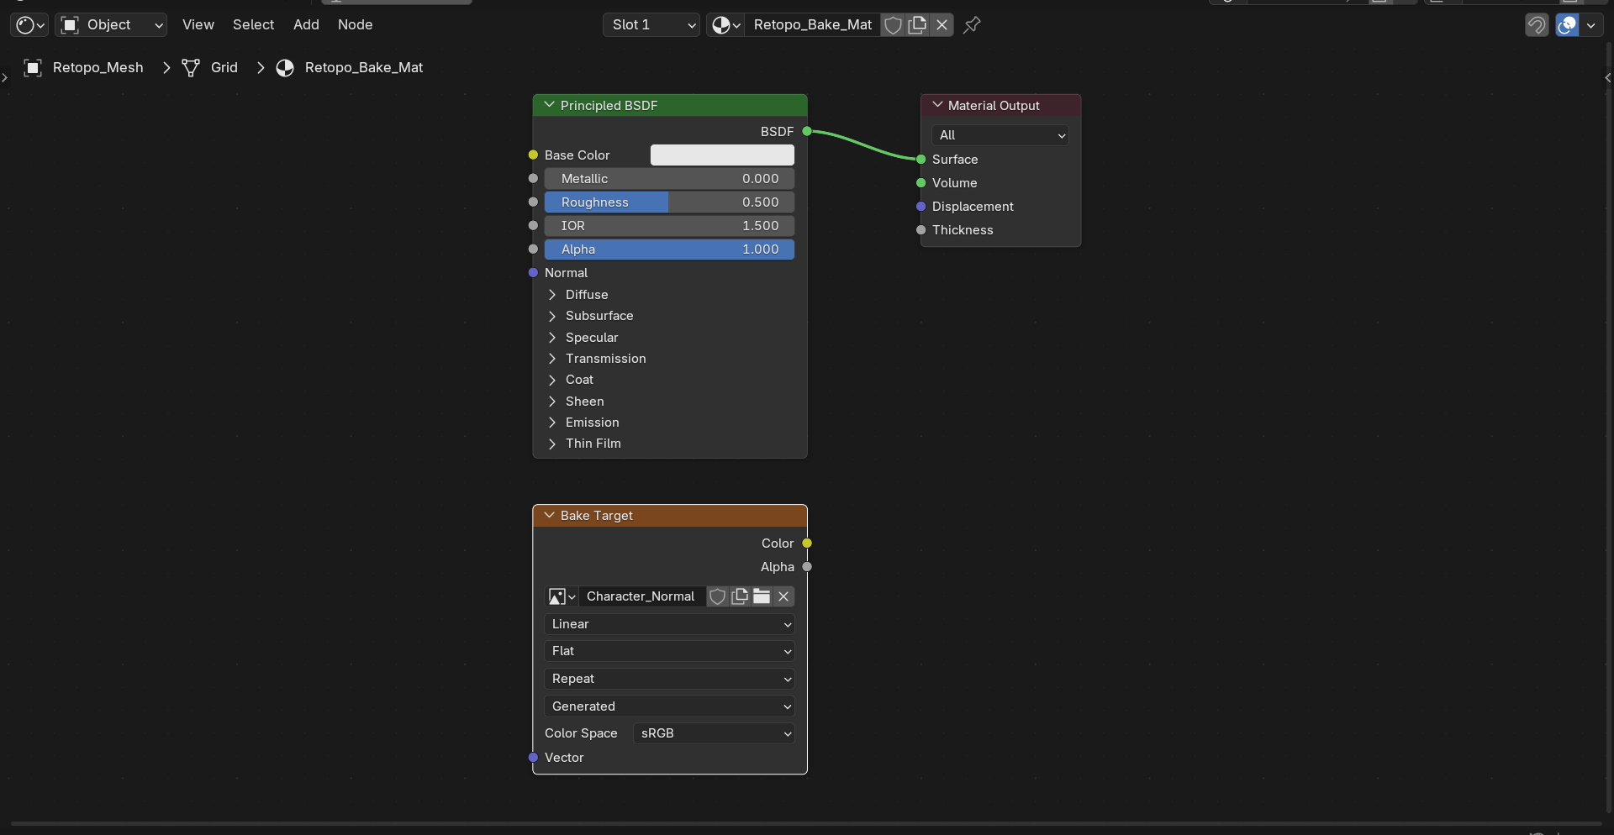Image resolution: width=1614 pixels, height=835 pixels.
Task: Click the IOR value field
Action: 669,226
